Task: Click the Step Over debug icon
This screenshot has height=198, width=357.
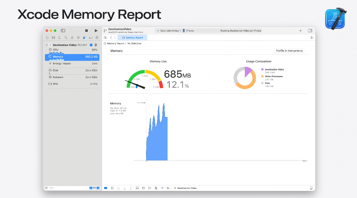Action: 118,188
